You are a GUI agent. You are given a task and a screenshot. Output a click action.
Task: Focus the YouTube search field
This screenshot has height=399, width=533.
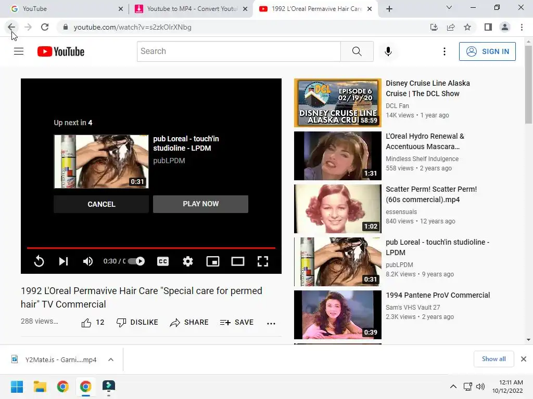238,51
